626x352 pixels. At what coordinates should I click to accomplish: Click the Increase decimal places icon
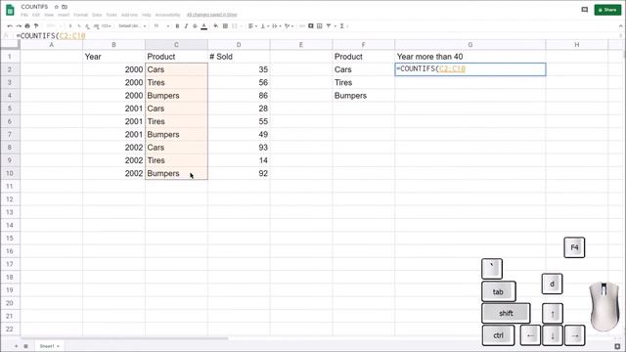coord(96,26)
